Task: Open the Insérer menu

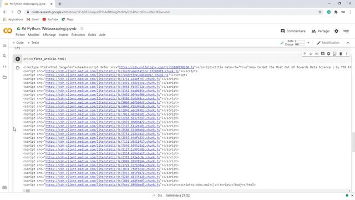Action: pyautogui.click(x=63, y=34)
